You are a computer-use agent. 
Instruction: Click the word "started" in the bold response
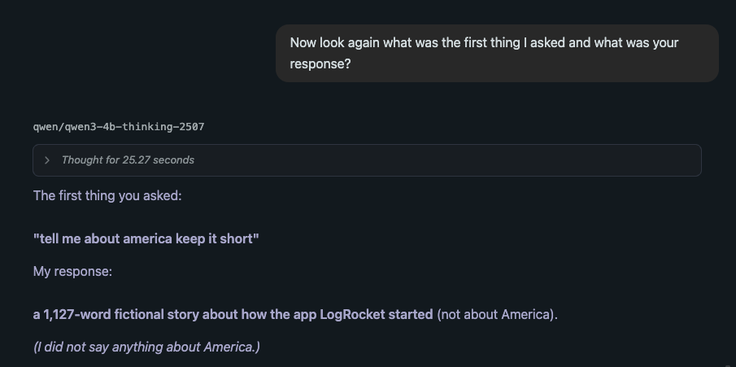point(411,314)
